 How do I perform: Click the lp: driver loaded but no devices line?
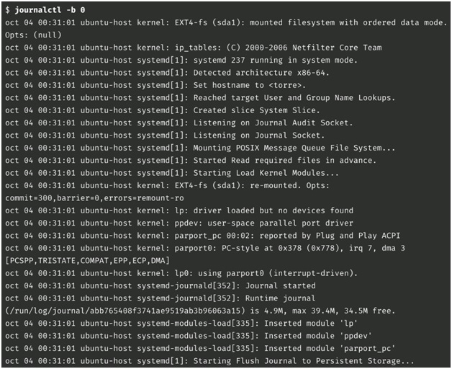click(179, 210)
